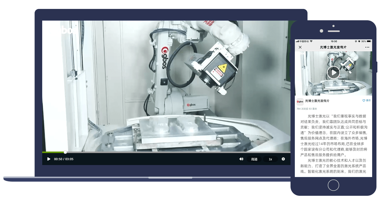382x205 pixels.
Task: Click the battery icon in the phone status bar
Action: pos(369,41)
